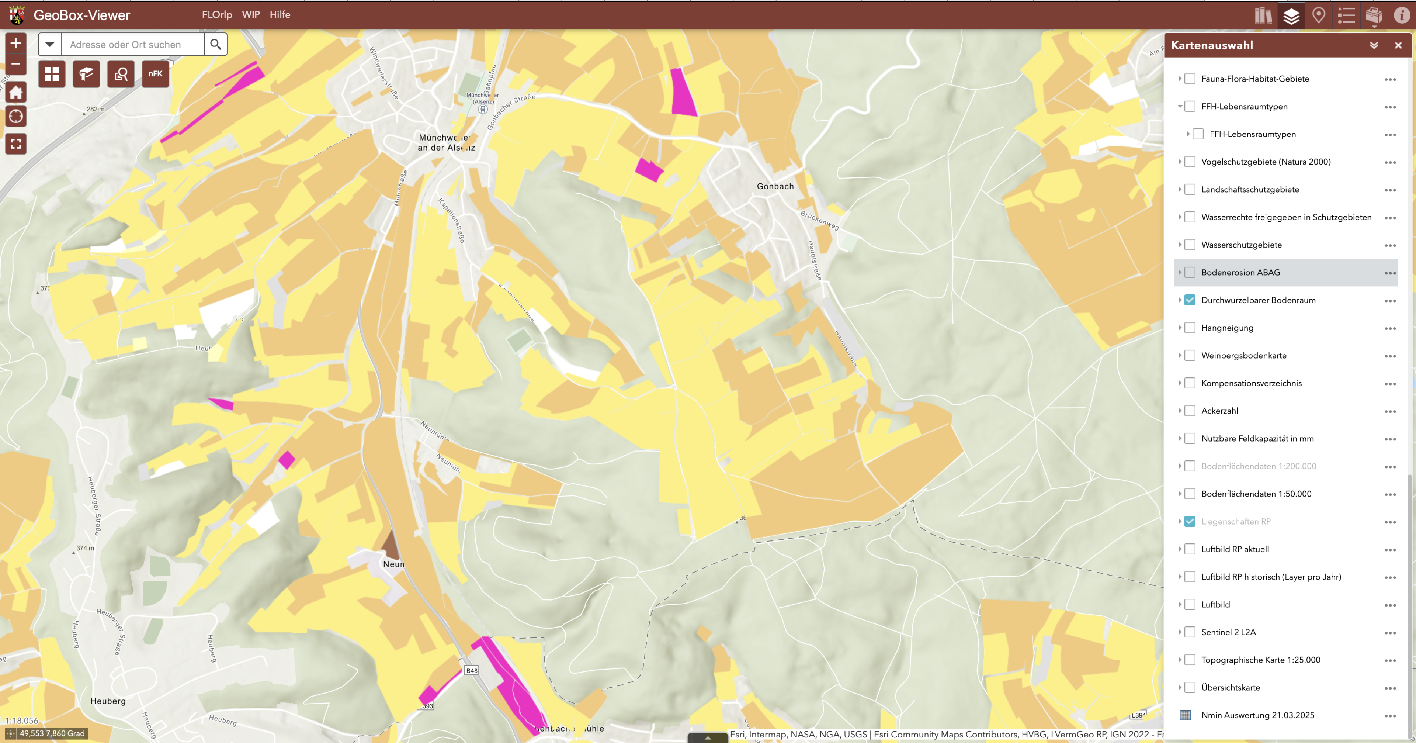Click into the Adresse oder Ort suchen field

[x=132, y=44]
